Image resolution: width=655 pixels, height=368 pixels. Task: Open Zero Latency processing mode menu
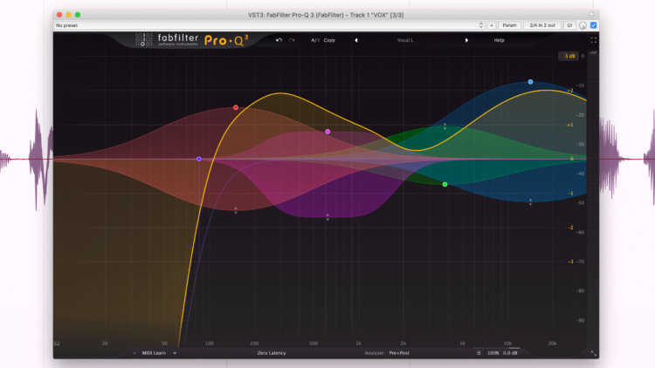272,353
